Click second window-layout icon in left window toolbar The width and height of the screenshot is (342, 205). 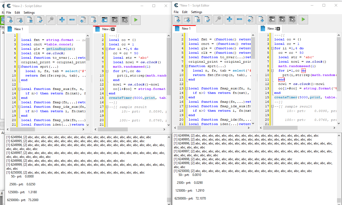tap(115, 20)
